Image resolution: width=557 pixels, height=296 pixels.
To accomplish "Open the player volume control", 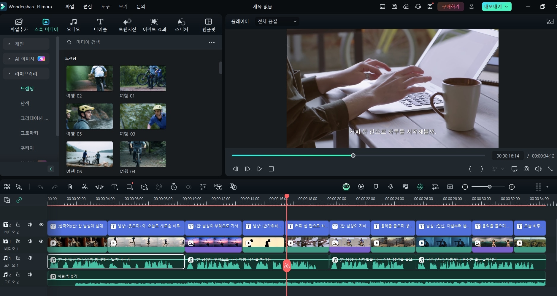I will (x=538, y=169).
